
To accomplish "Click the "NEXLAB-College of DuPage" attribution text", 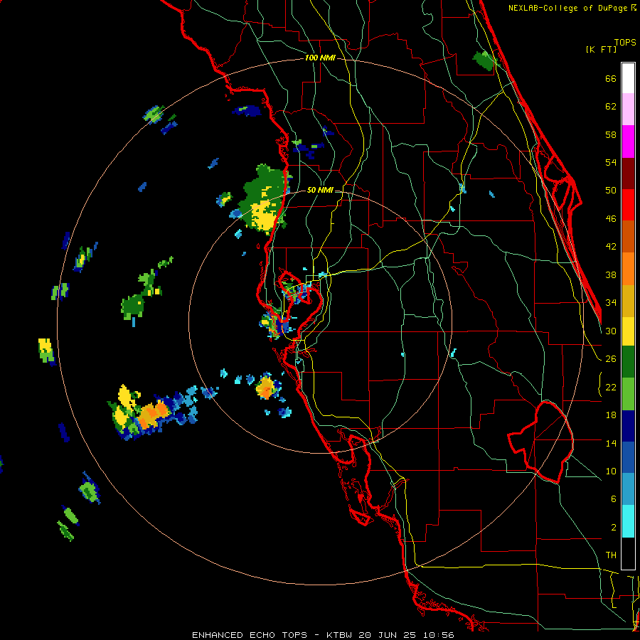I will [567, 8].
